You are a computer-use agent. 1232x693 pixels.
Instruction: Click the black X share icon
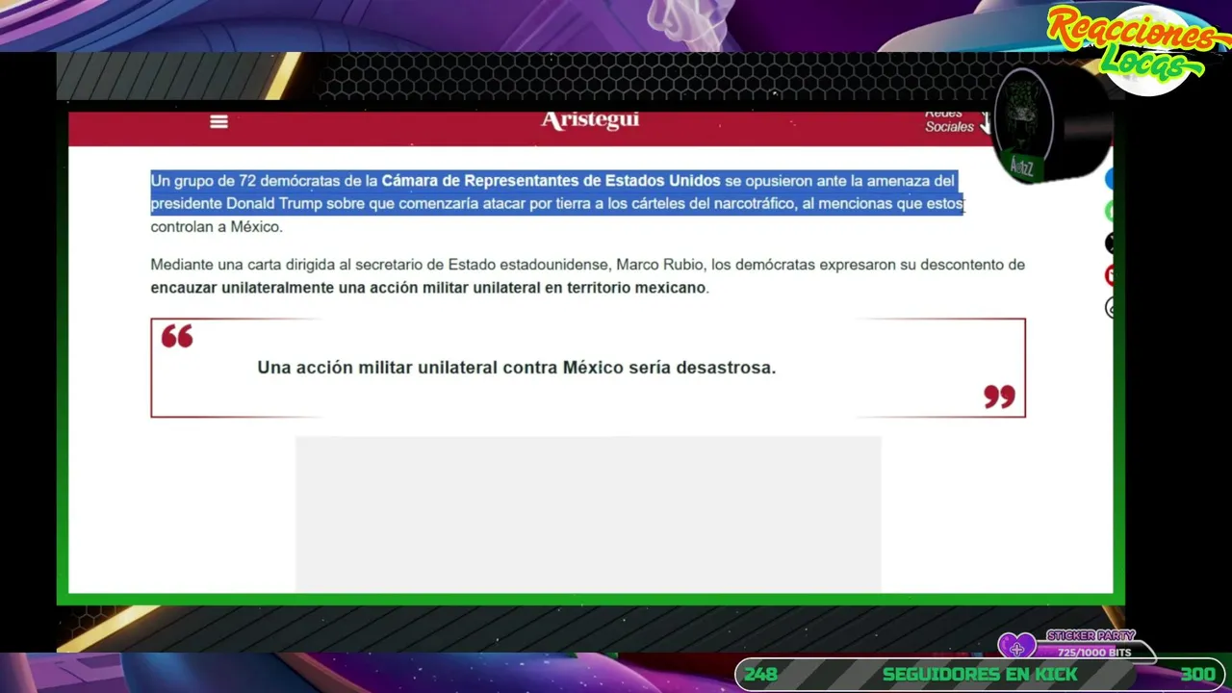point(1111,244)
